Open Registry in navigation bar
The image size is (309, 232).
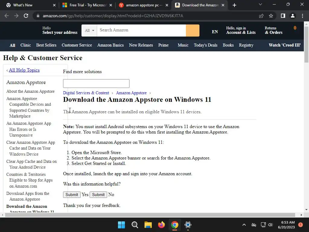pyautogui.click(x=246, y=45)
